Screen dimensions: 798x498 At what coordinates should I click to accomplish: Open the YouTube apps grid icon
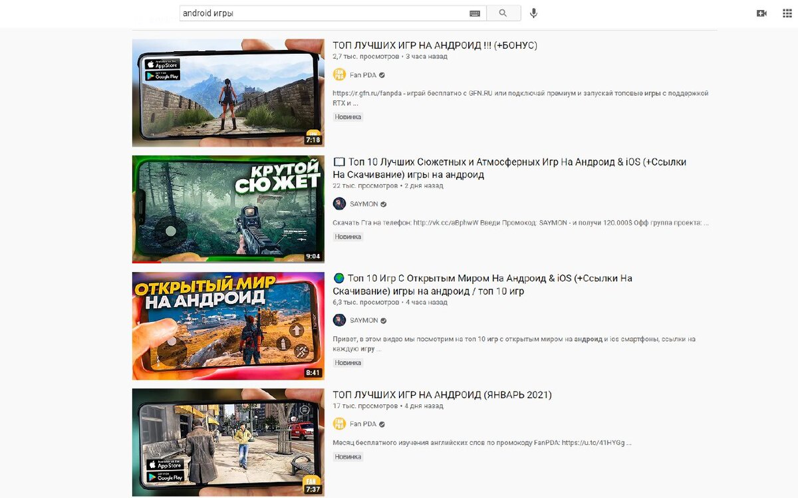pyautogui.click(x=787, y=13)
